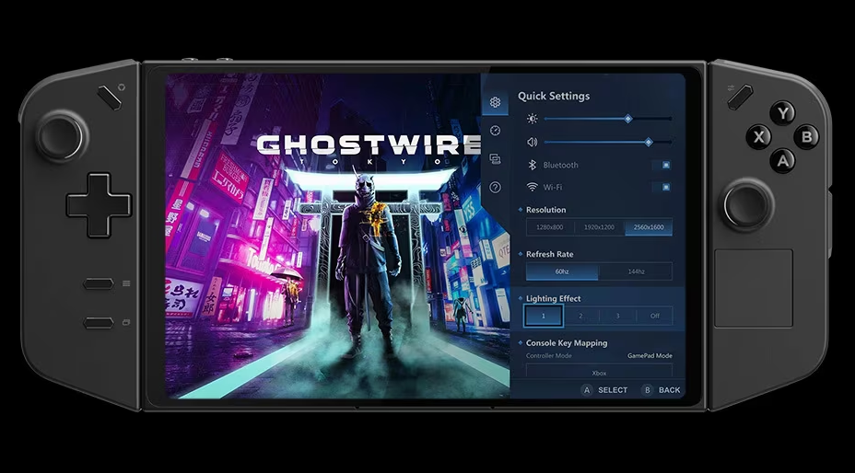Click the volume slider handle

(x=649, y=143)
